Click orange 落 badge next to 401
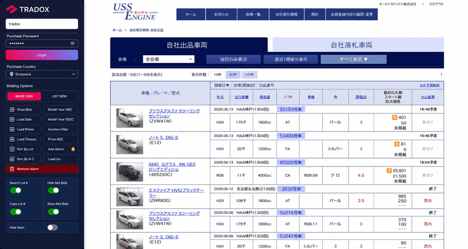 pos(395,117)
